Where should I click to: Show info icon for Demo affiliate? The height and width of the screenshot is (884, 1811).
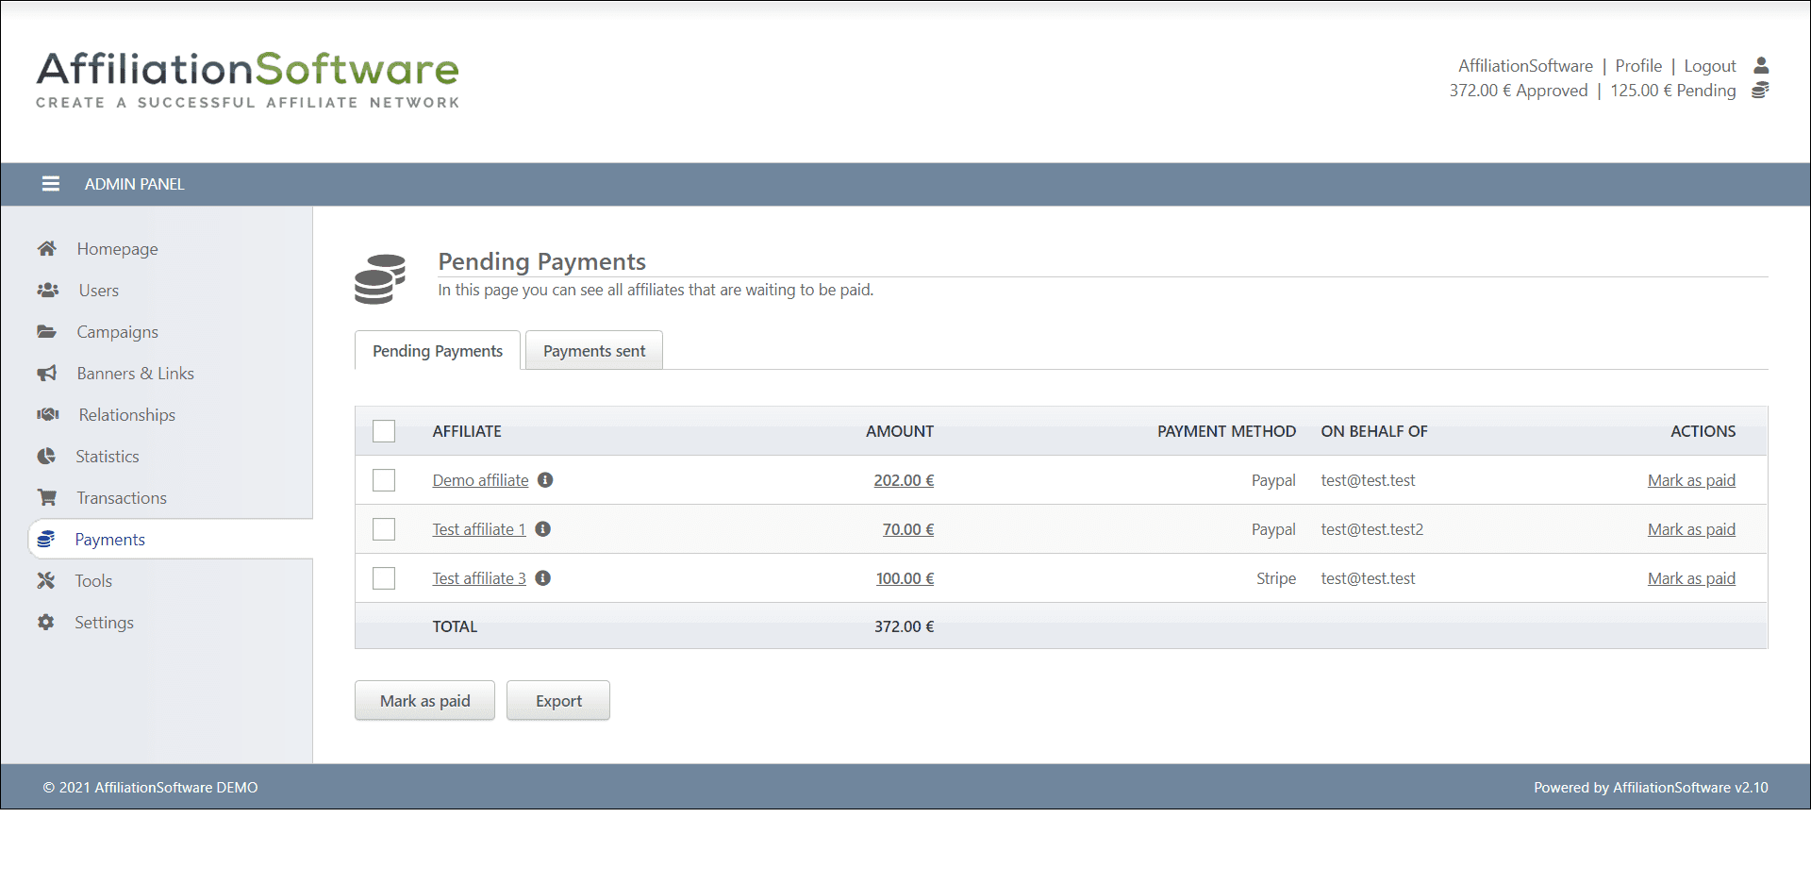(x=545, y=480)
